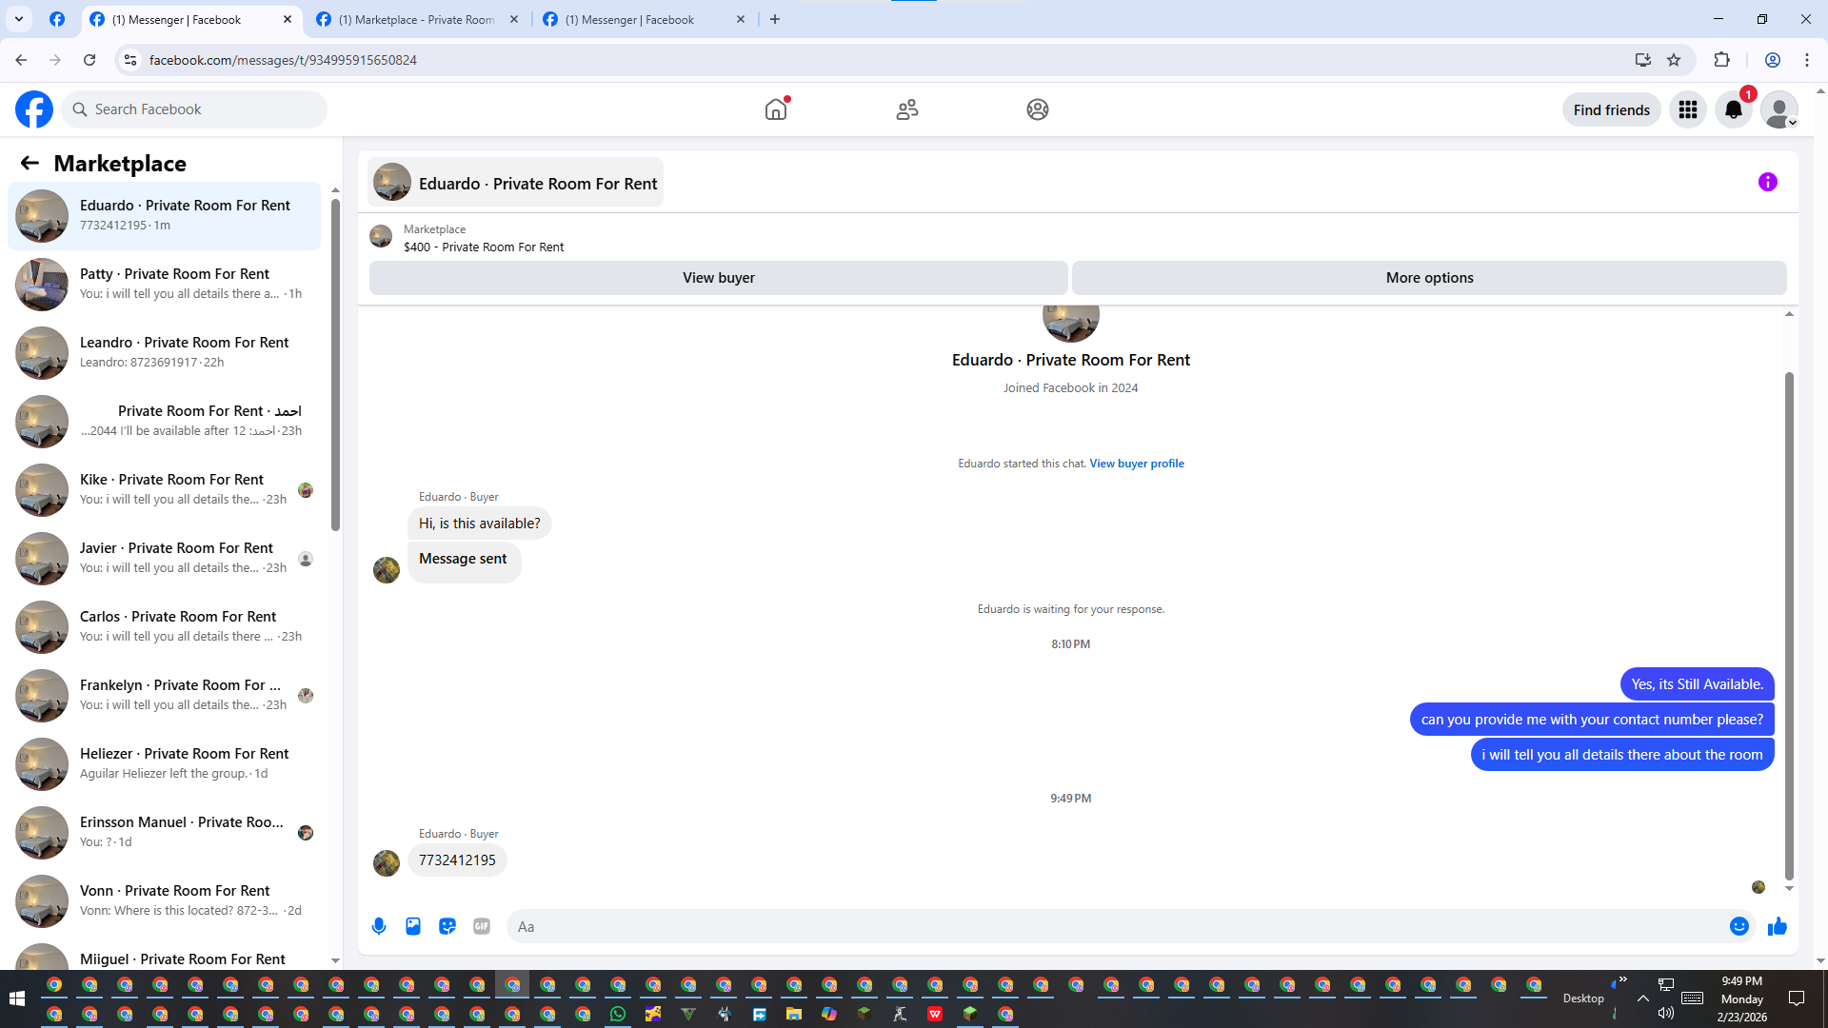Open conversation information purple icon
This screenshot has width=1828, height=1028.
click(x=1767, y=182)
